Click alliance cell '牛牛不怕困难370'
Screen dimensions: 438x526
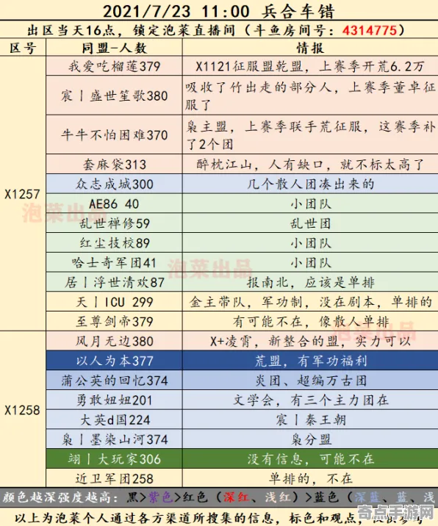point(114,135)
